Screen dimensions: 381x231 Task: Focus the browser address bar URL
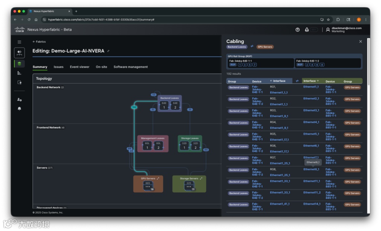101,20
